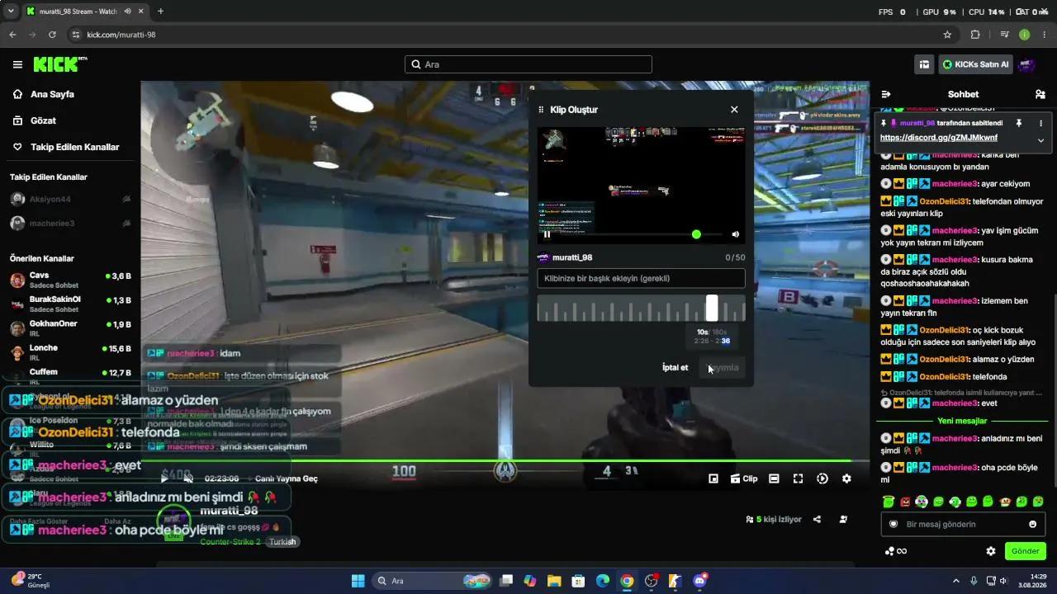Click the Ara search box at top
This screenshot has width=1057, height=594.
pos(528,64)
